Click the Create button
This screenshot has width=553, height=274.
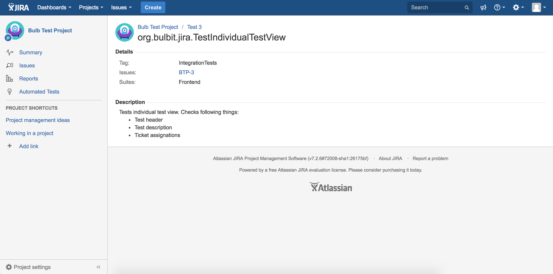153,7
